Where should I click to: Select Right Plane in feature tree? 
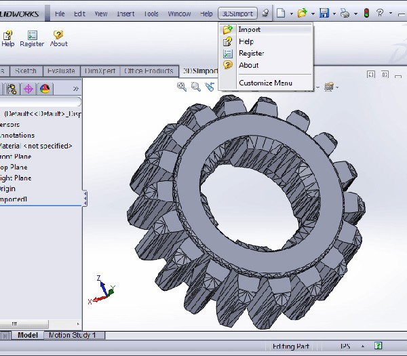[x=16, y=178]
